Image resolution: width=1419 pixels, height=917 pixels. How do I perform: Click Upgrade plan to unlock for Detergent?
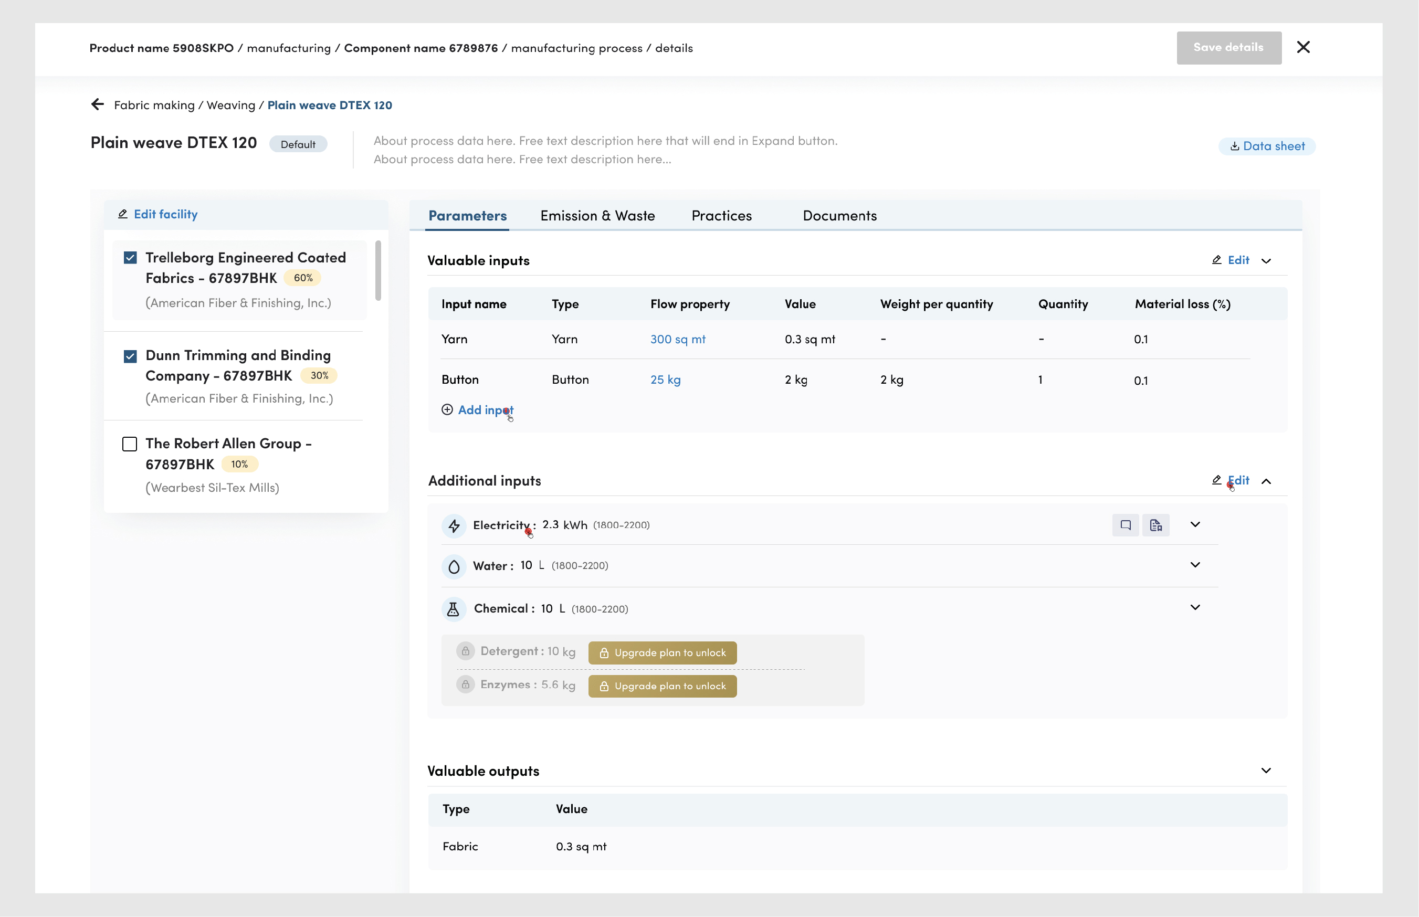662,652
